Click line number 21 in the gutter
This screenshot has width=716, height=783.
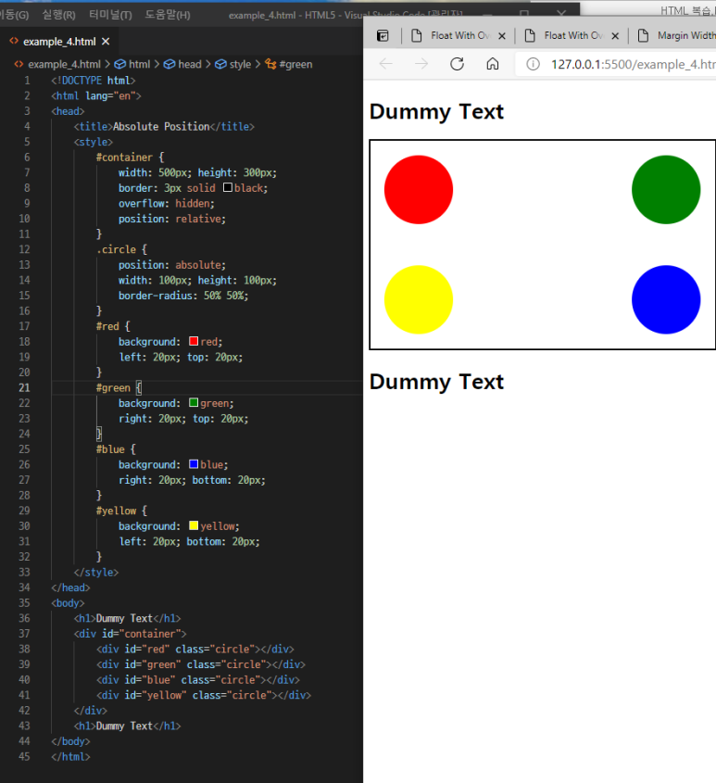[24, 387]
